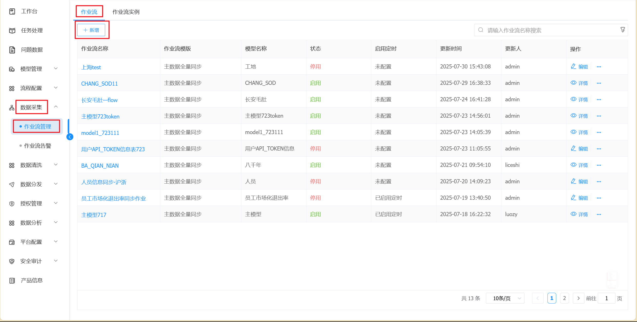
Task: View details eye icon for CHANG_SOD11
Action: click(573, 83)
